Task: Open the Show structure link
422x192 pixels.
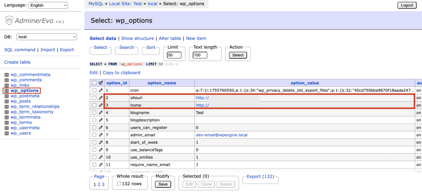Action: pyautogui.click(x=138, y=39)
